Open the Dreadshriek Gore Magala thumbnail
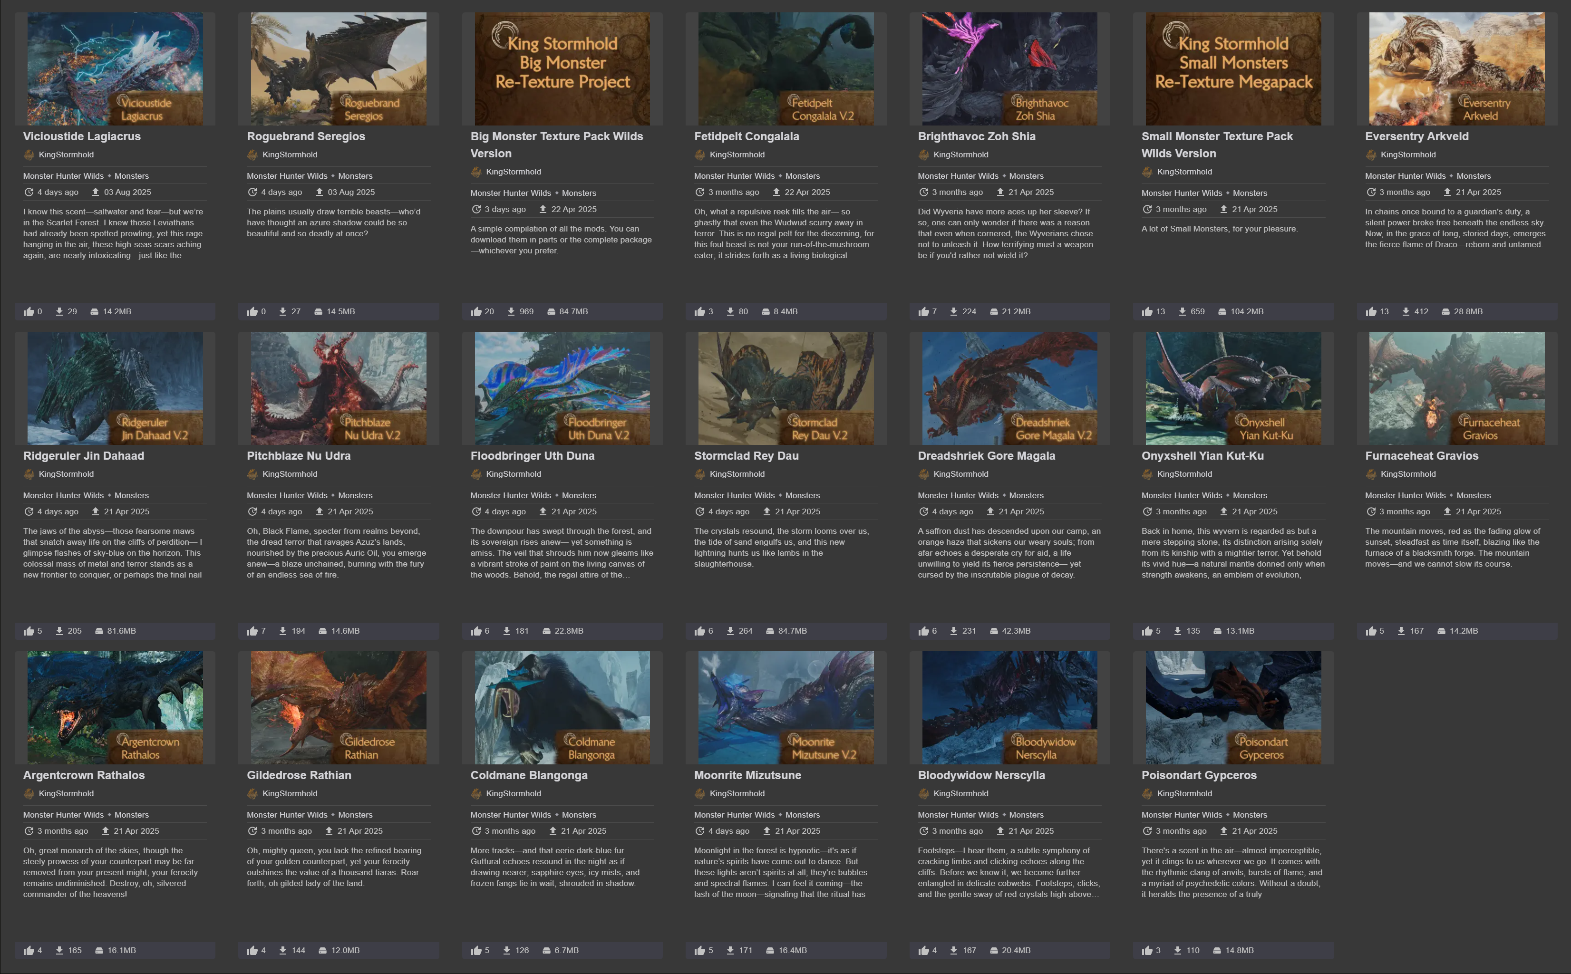This screenshot has width=1571, height=974. 1009,388
